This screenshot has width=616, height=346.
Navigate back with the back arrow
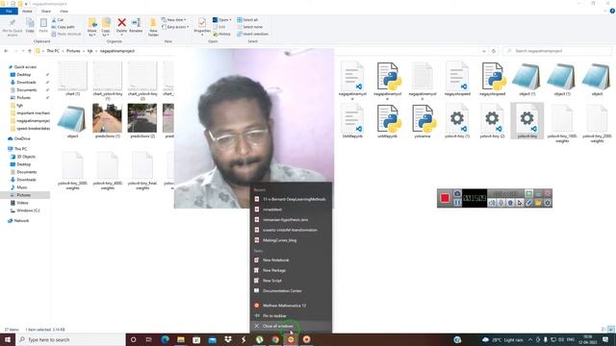pyautogui.click(x=6, y=51)
